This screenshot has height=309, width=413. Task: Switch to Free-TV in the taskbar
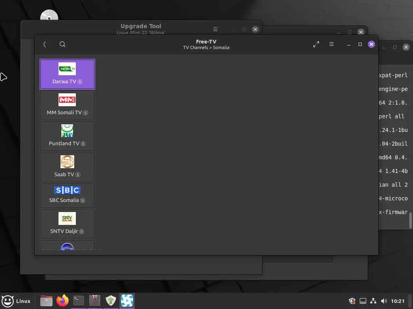(x=127, y=301)
